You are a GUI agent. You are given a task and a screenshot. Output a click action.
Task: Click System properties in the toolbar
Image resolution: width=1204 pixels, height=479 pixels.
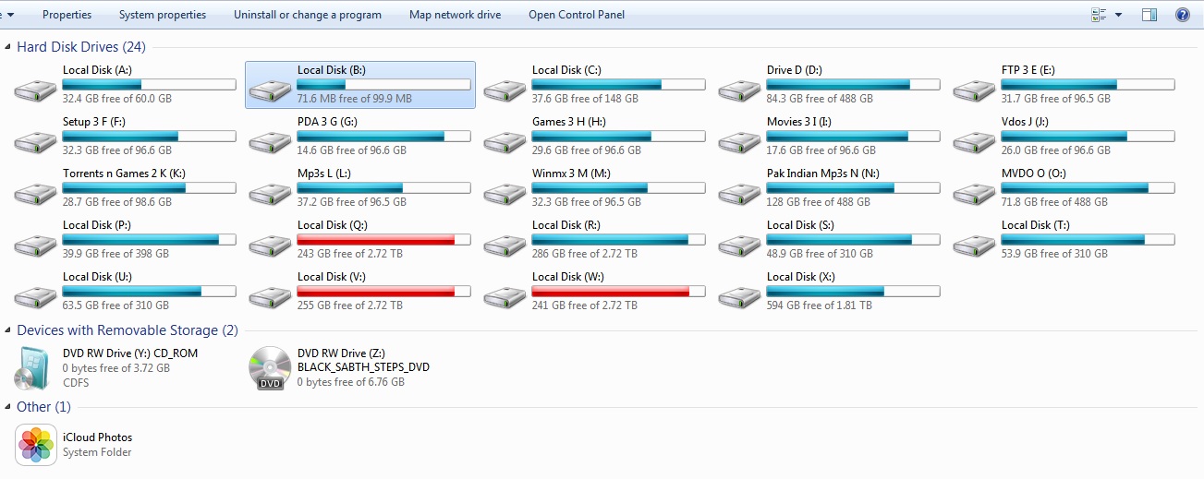tap(163, 15)
